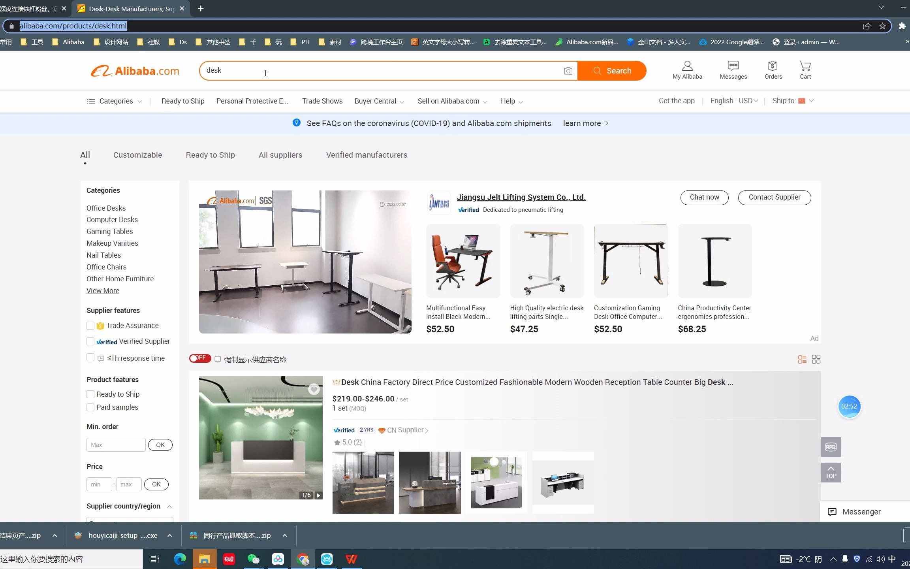Click learn more on the COVID-19 banner
910x569 pixels.
pos(585,123)
